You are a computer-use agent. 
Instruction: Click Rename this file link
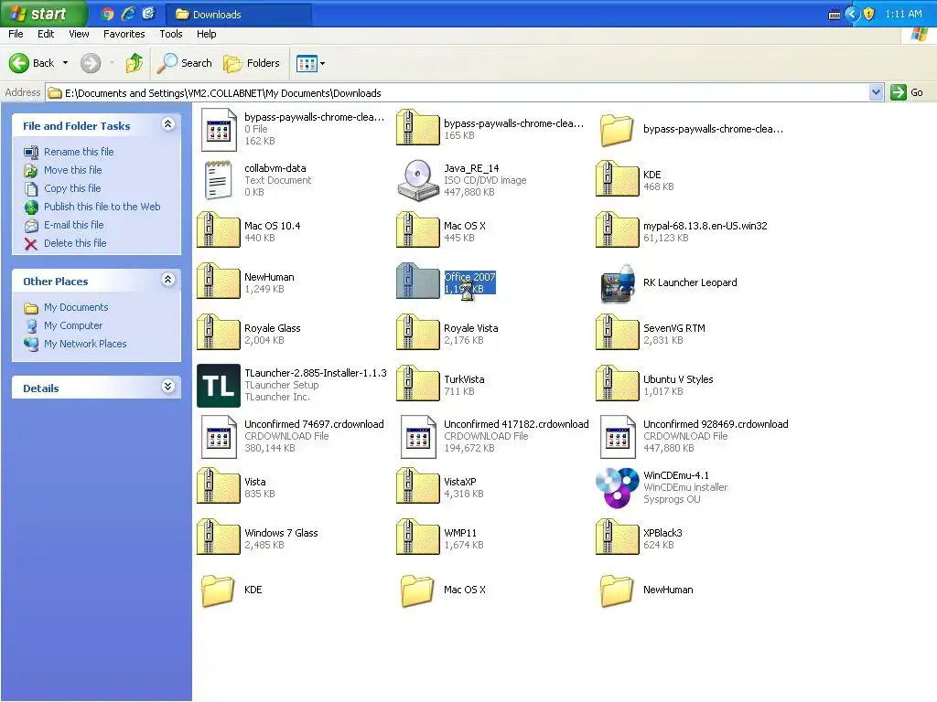79,152
